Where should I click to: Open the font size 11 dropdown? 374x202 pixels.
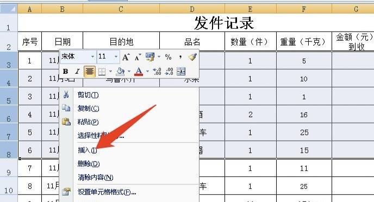[116, 57]
